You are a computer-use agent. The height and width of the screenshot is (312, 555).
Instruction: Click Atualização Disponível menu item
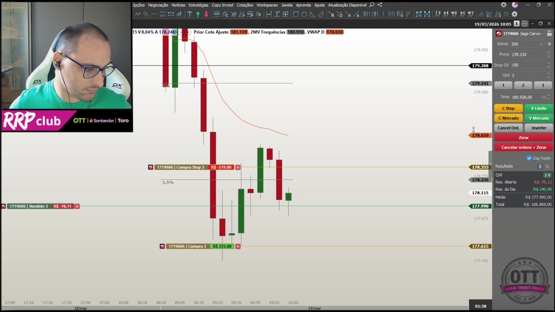(347, 5)
